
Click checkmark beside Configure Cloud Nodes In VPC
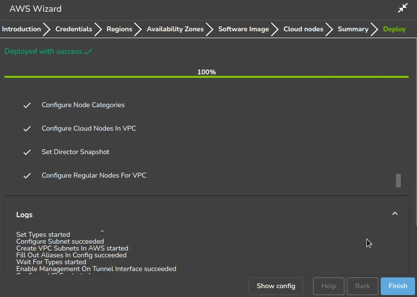pyautogui.click(x=27, y=129)
